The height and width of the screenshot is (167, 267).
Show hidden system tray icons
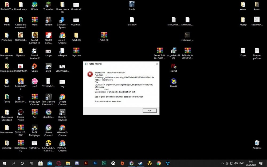(223, 163)
